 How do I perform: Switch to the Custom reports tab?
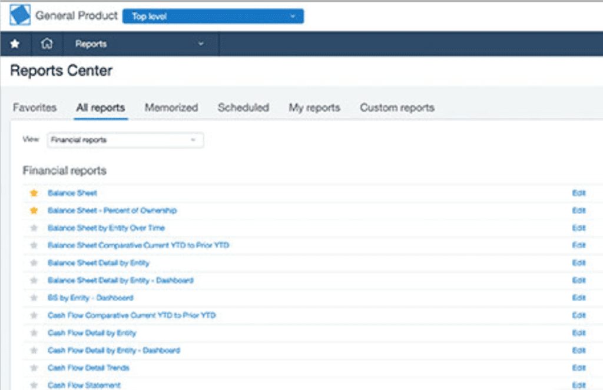397,108
